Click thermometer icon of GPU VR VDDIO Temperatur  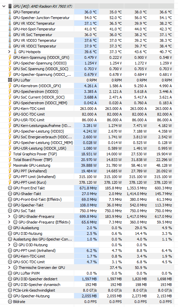coord(10,40)
